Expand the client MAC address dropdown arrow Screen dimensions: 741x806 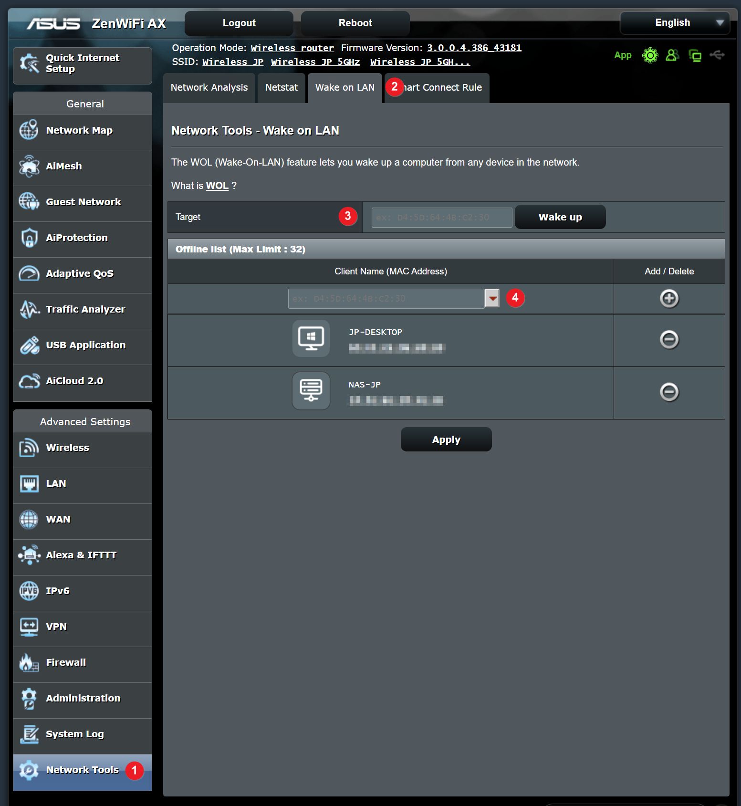pyautogui.click(x=492, y=298)
